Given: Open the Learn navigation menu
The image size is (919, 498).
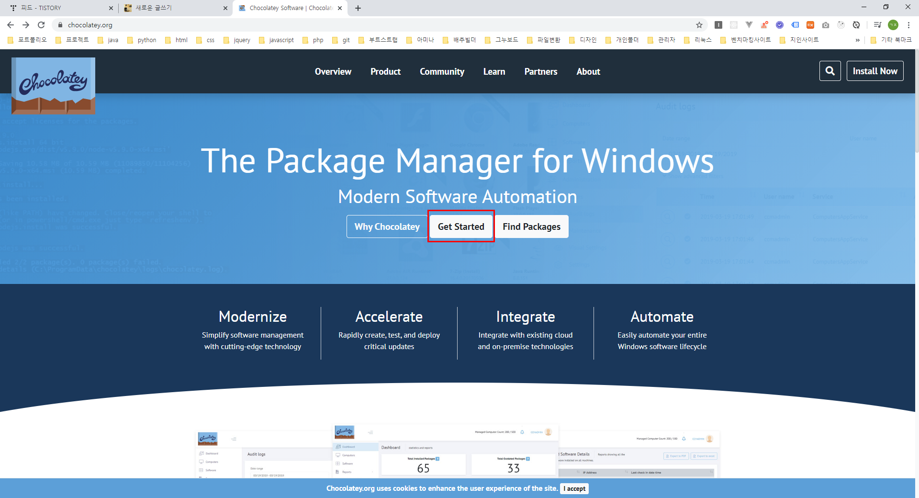Looking at the screenshot, I should [494, 71].
